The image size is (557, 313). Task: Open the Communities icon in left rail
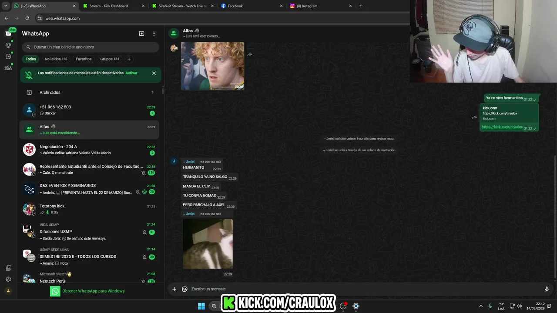[x=8, y=67]
